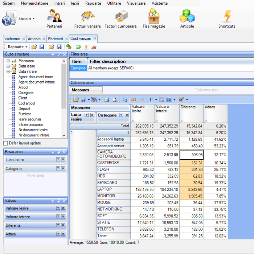Click the small lightning bolt report toolbar icon

(x=86, y=47)
